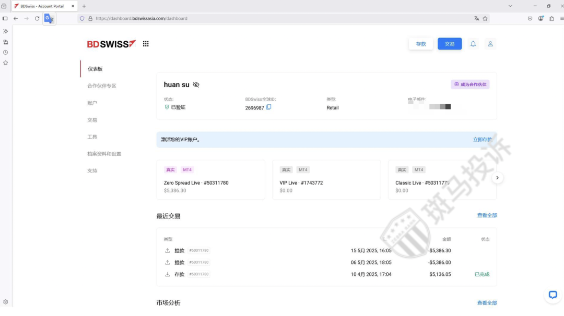
Task: Open the account profile icon
Action: coord(490,44)
